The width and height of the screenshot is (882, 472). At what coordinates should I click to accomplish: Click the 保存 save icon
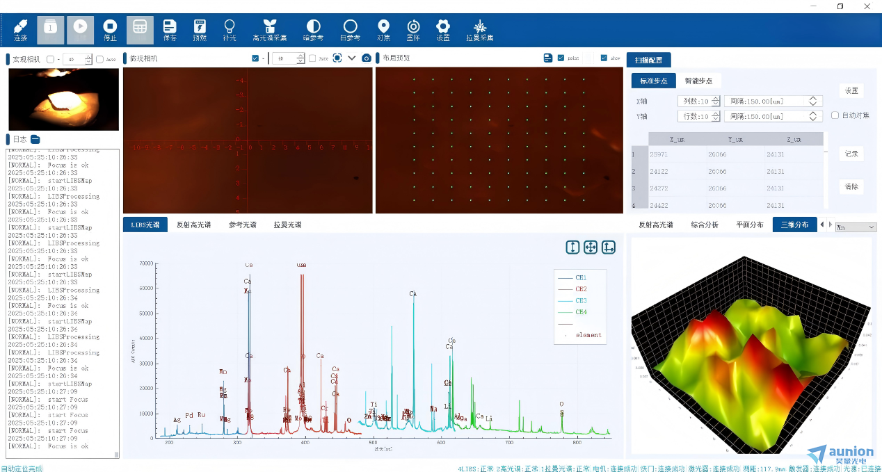[x=170, y=30]
